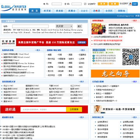This screenshot has width=140, height=140.
Task: Focus the 账号 input field
Action: click(57, 4)
